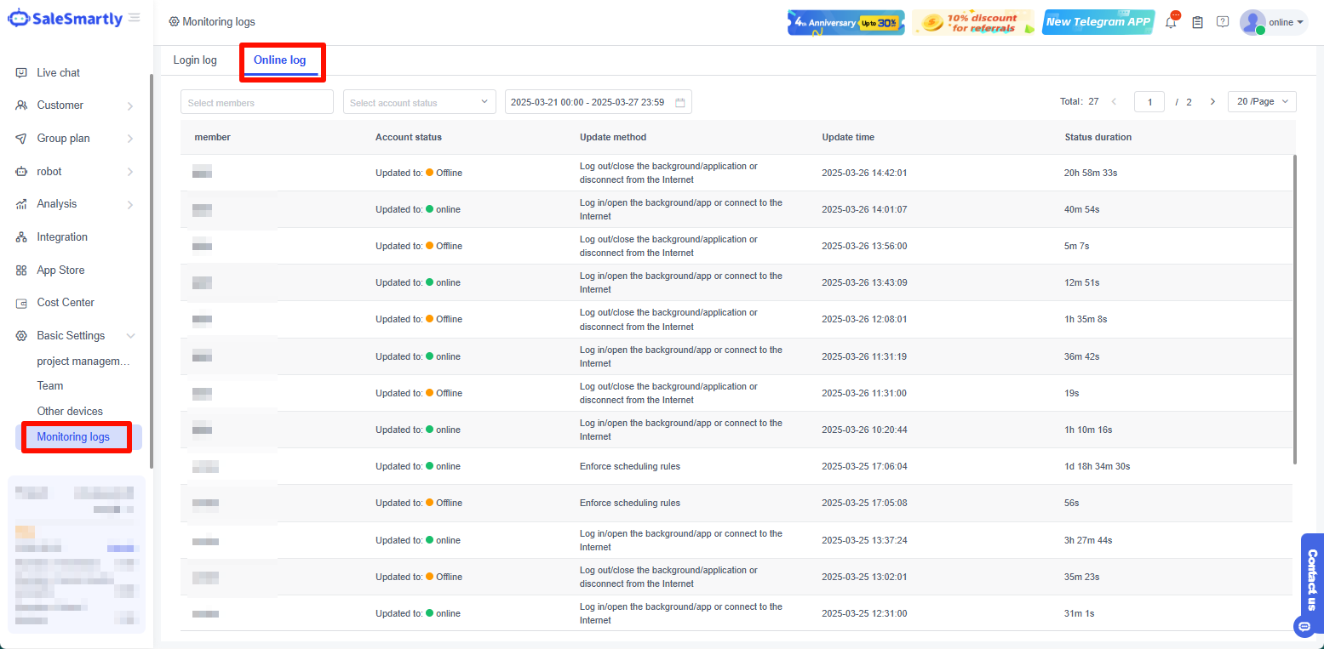
Task: Click the Contact us chat bubble icon
Action: [x=1304, y=627]
